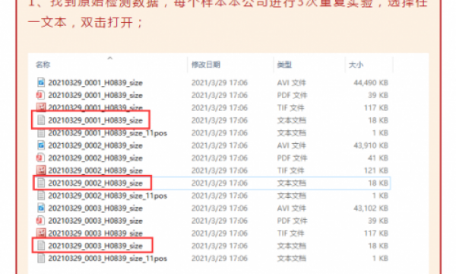Click the TIF image icon for 20210329_0003_H0839_size

pos(41,233)
